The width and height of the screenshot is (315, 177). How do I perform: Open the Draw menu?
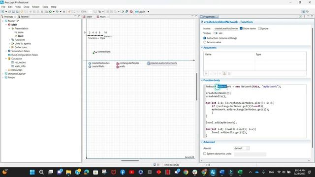tap(26, 7)
